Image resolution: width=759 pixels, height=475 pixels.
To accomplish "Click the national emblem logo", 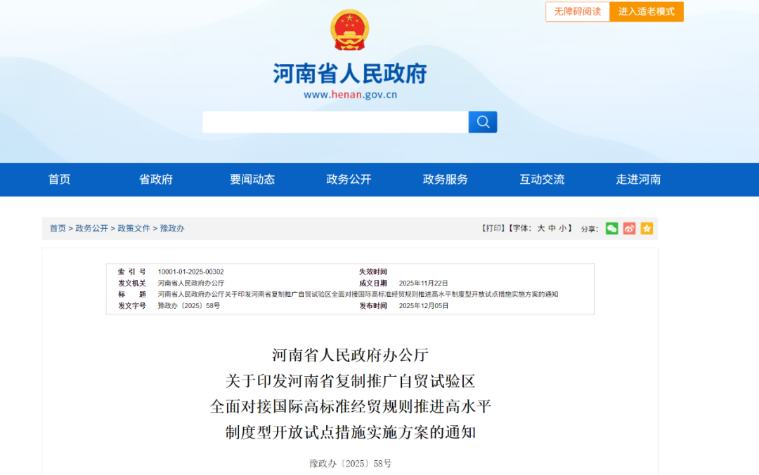I will (x=349, y=30).
